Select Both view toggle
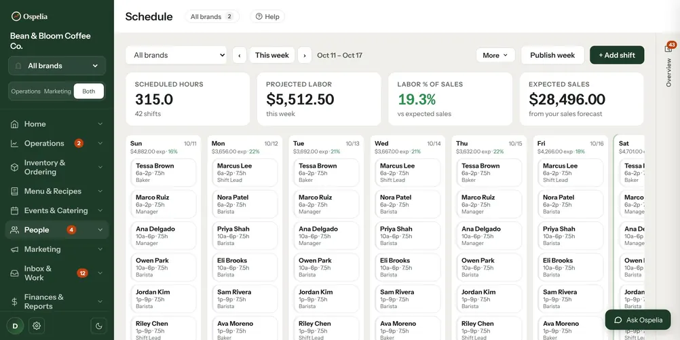Image resolution: width=680 pixels, height=340 pixels. click(x=88, y=92)
